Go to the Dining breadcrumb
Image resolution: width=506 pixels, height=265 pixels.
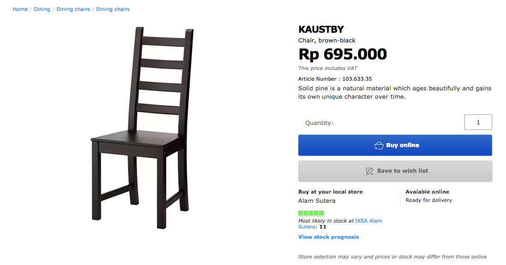[42, 9]
